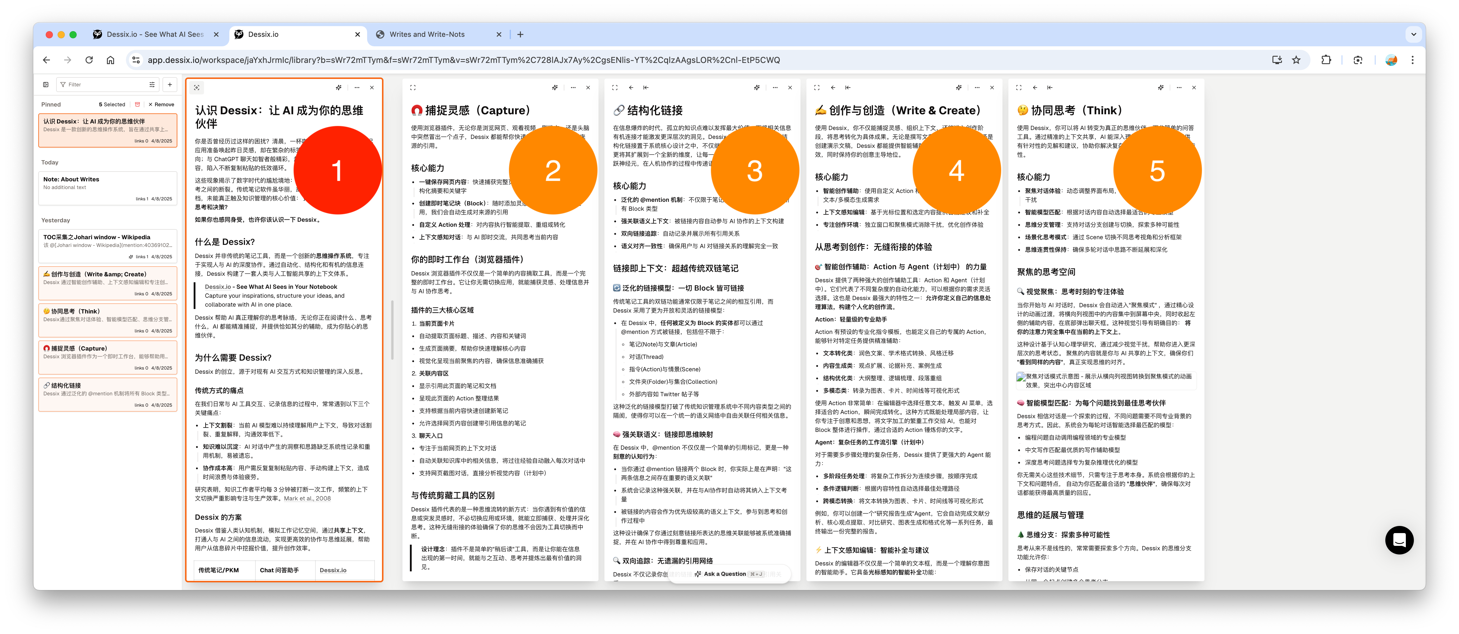Click move-to-first icon in 结构化链接 panel
Viewport: 1459px width, 634px height.
[x=646, y=88]
